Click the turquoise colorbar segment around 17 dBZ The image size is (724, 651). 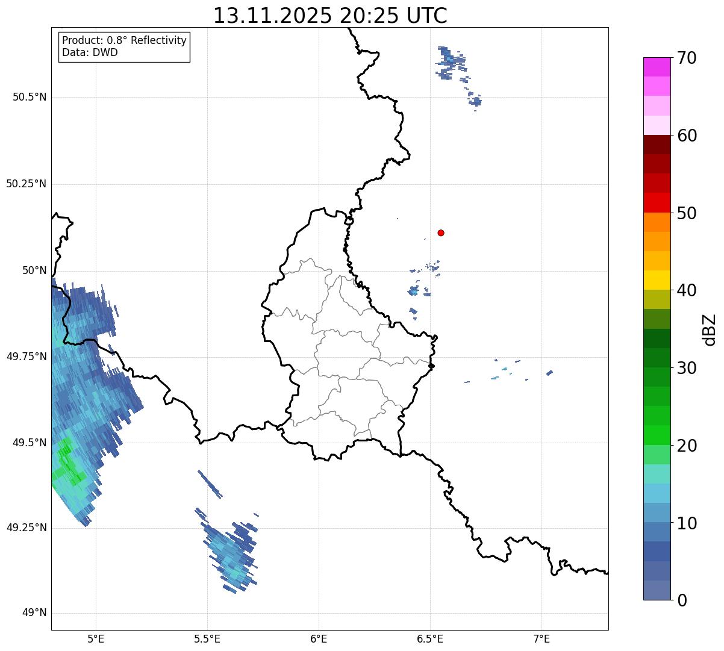coord(658,474)
